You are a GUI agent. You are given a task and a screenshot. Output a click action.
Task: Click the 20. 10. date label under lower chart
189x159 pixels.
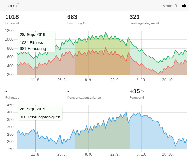(168, 154)
